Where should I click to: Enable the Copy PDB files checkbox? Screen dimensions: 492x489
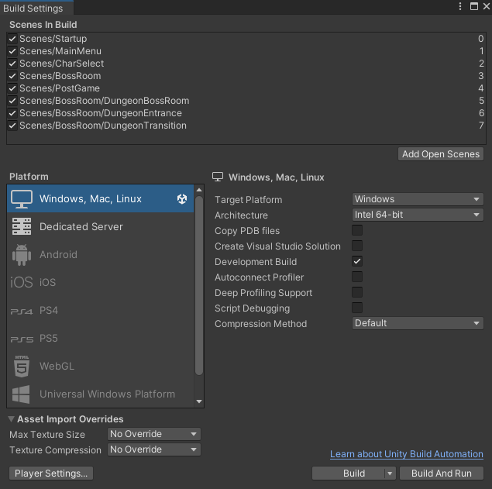[x=357, y=231]
